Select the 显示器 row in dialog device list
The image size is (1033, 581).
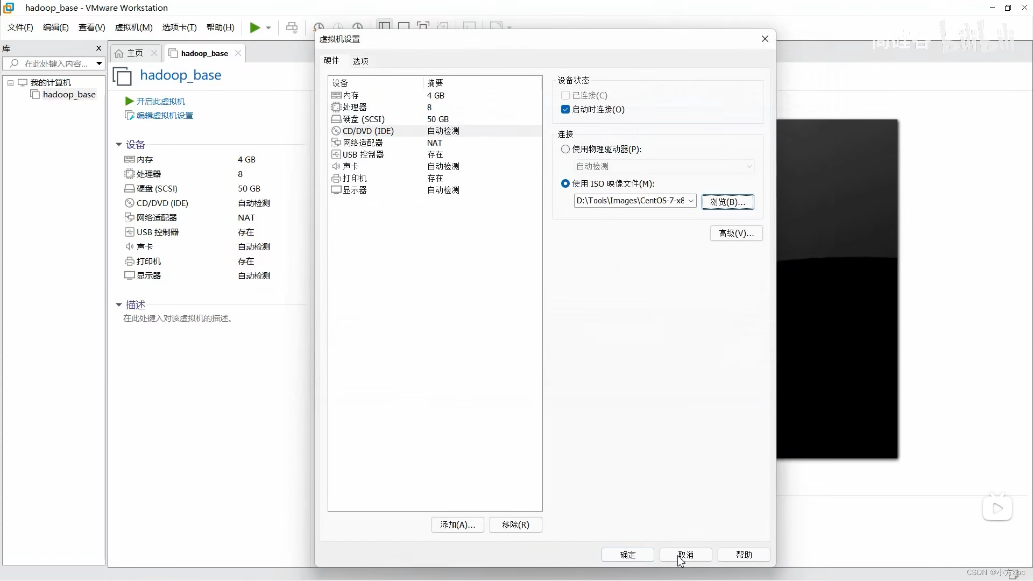[435, 190]
